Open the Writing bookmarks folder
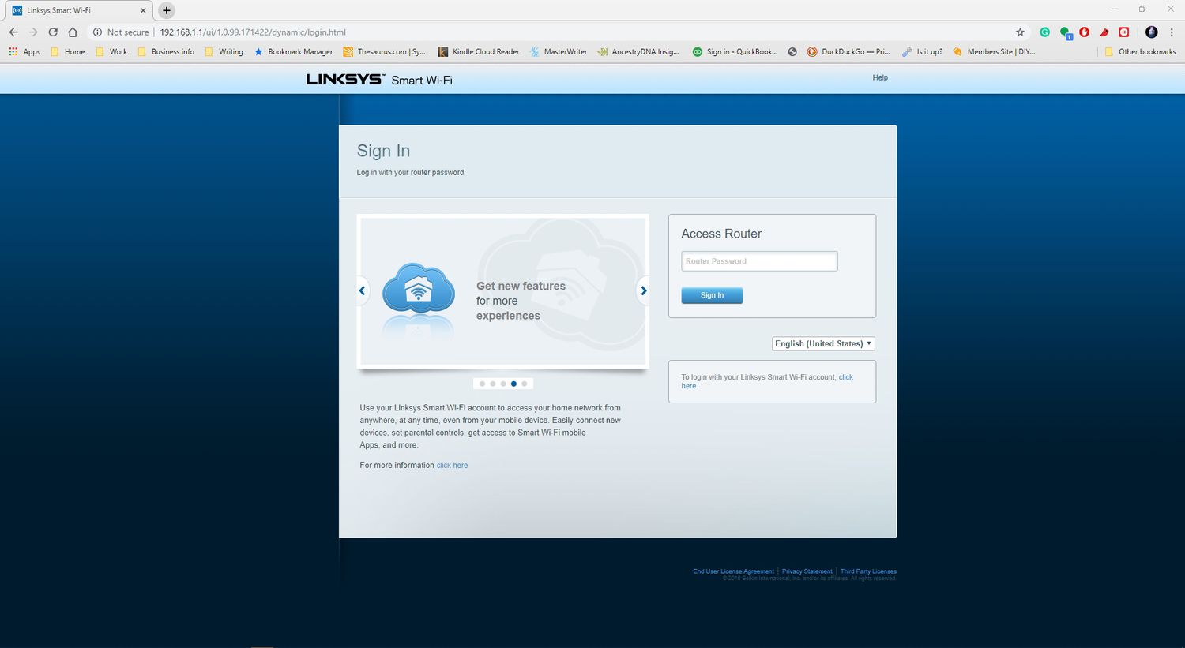The image size is (1185, 648). pos(224,52)
